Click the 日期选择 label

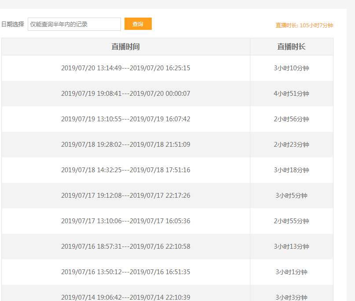(x=13, y=24)
